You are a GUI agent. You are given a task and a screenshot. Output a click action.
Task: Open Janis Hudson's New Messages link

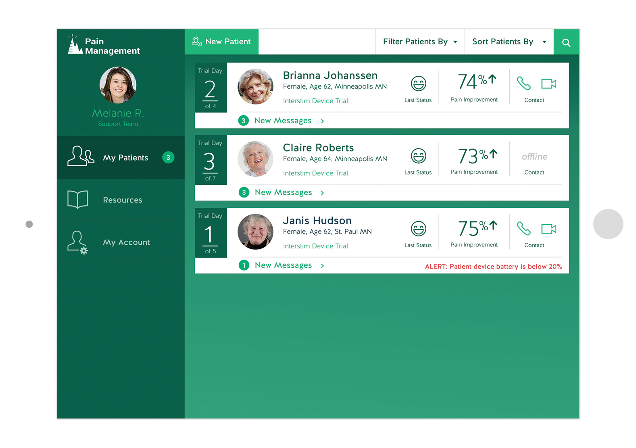283,265
